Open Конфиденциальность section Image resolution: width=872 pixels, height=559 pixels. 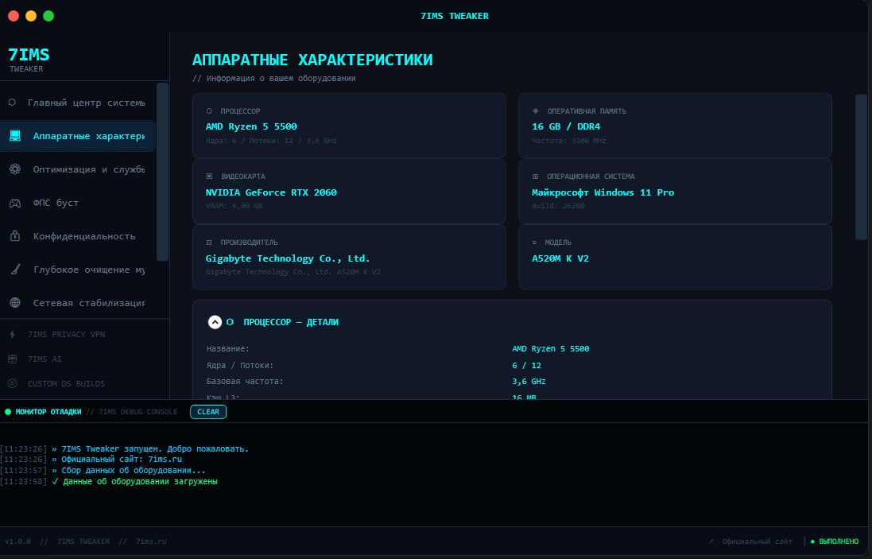coord(78,236)
